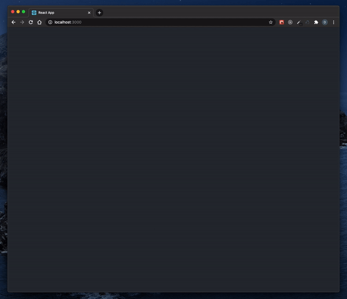Open the Chrome three-dot menu
347x299 pixels.
click(x=334, y=22)
